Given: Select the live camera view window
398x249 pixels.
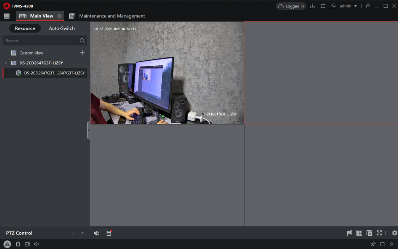Looking at the screenshot, I should tap(167, 73).
